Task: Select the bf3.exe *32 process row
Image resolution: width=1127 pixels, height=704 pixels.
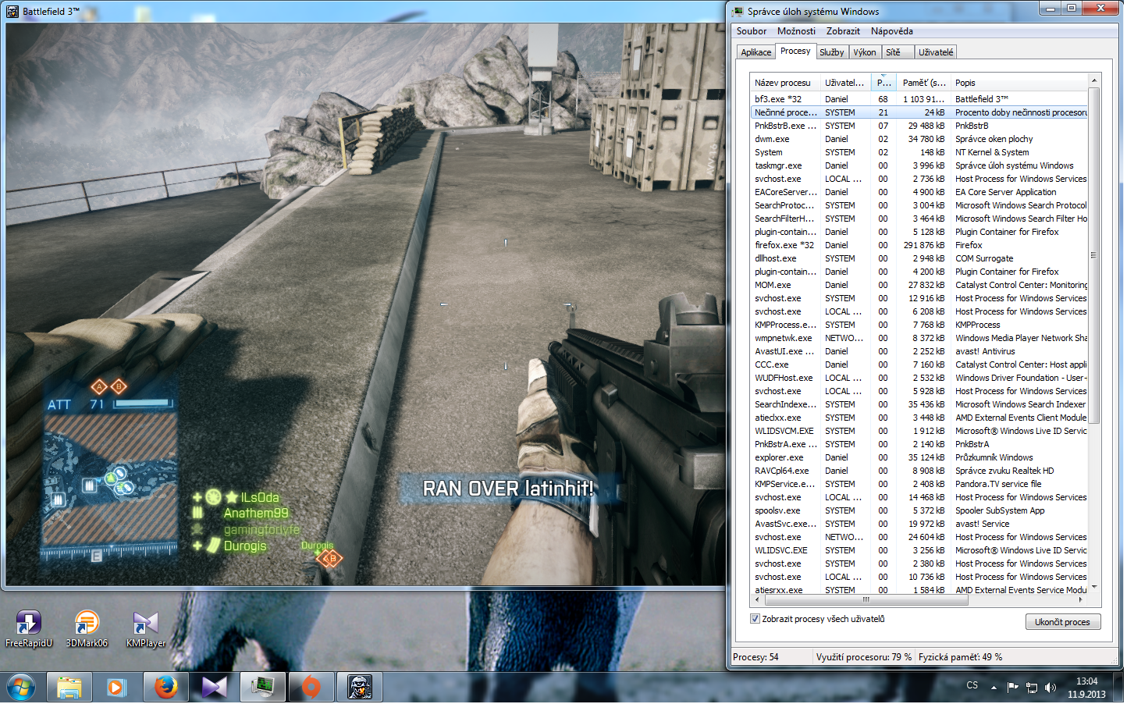Action: (919, 99)
